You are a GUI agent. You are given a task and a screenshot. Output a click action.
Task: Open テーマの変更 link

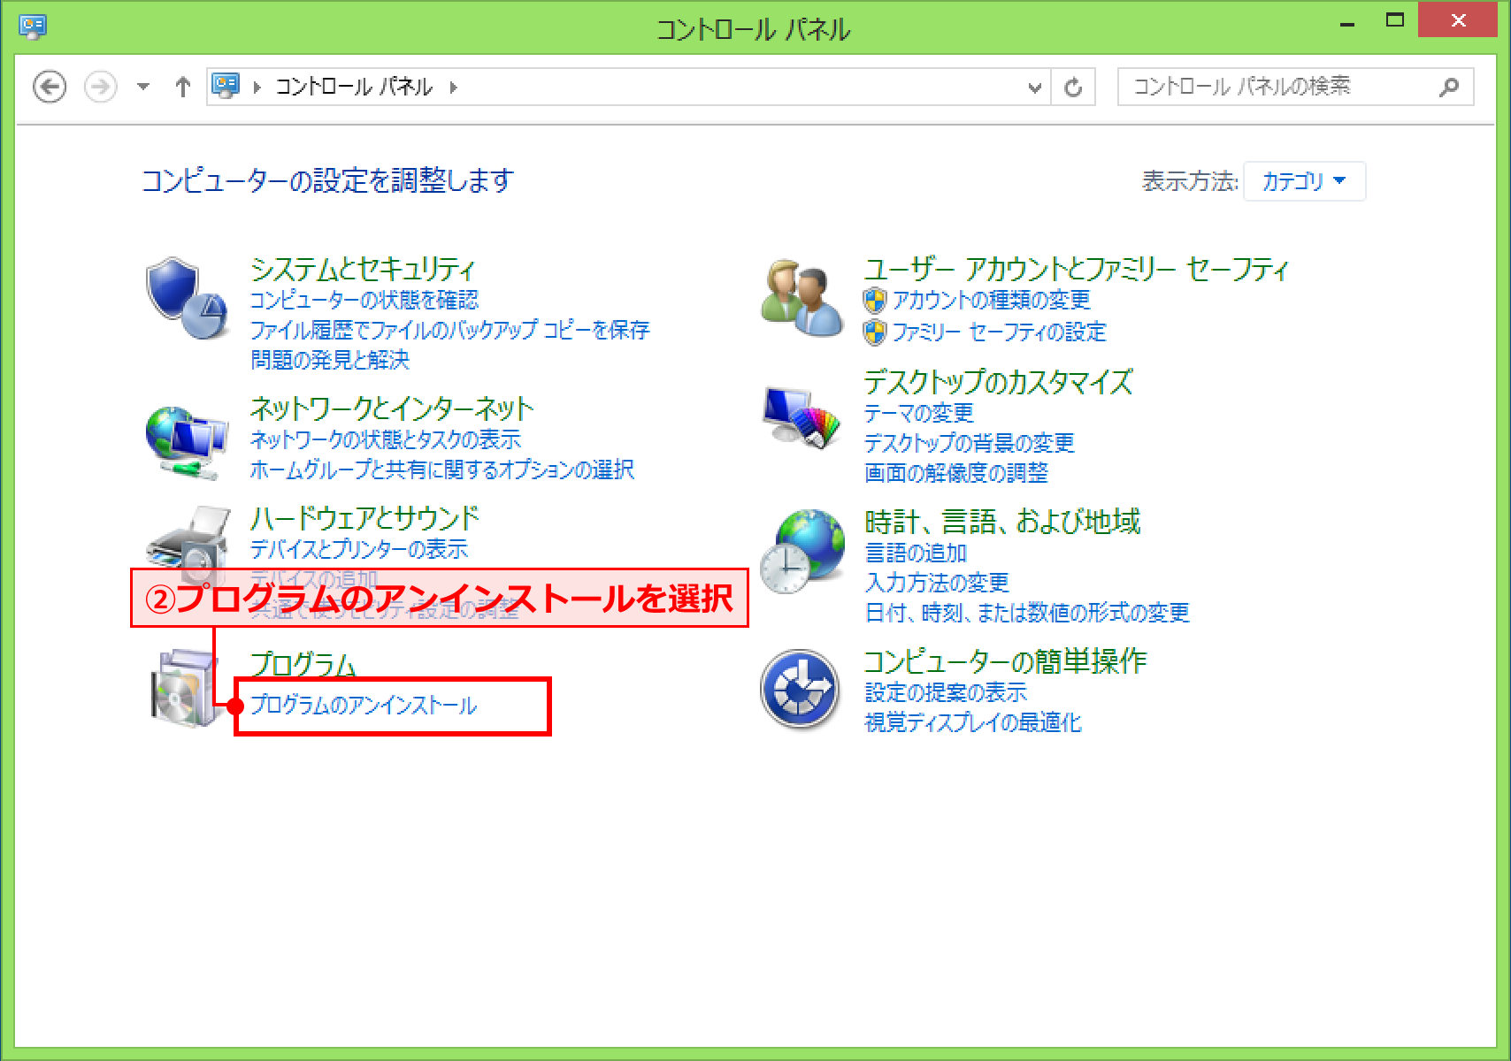(919, 413)
